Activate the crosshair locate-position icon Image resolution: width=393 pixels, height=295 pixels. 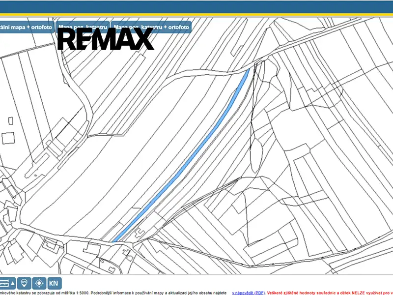39,283
